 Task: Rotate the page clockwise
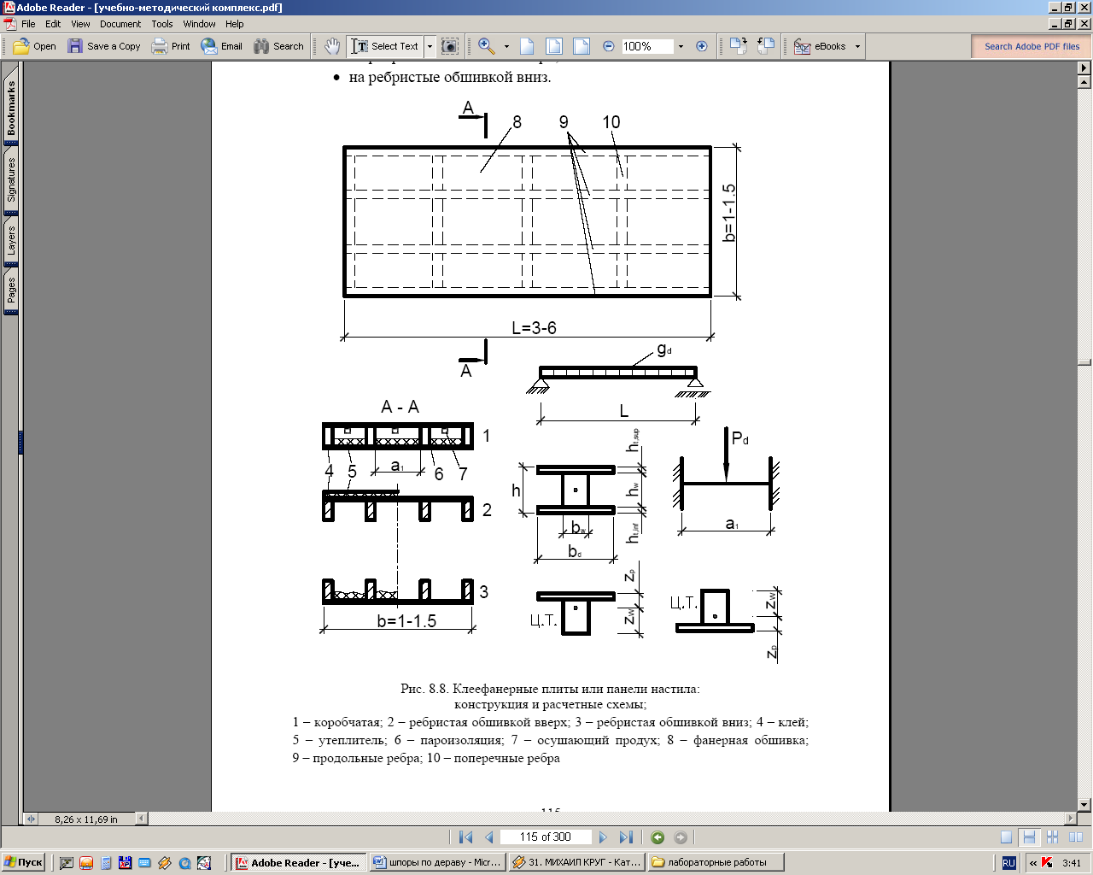pyautogui.click(x=739, y=46)
